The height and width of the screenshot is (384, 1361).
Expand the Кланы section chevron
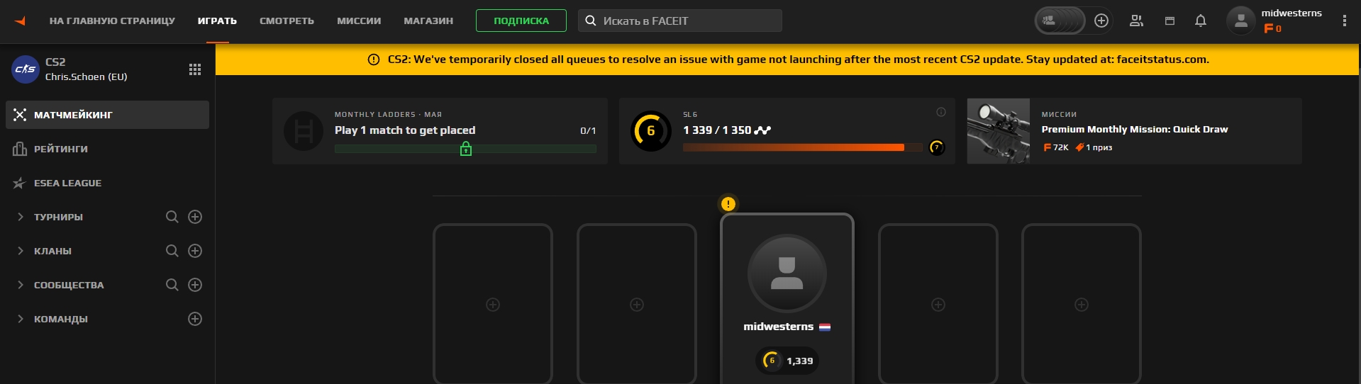coord(21,251)
